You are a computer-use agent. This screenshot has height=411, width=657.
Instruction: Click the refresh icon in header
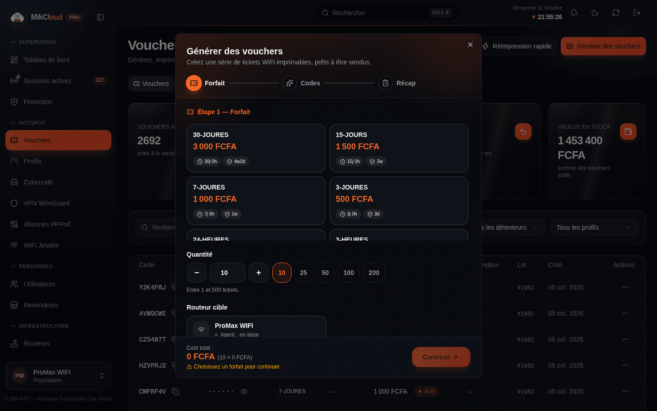pyautogui.click(x=616, y=13)
